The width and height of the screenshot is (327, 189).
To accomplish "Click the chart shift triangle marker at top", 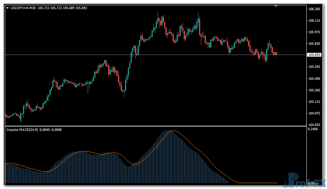I will [276, 6].
